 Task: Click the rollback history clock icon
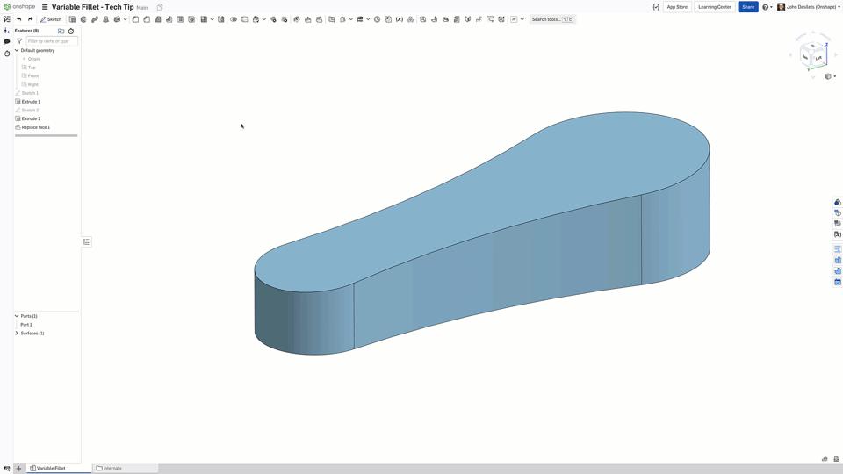pos(71,31)
